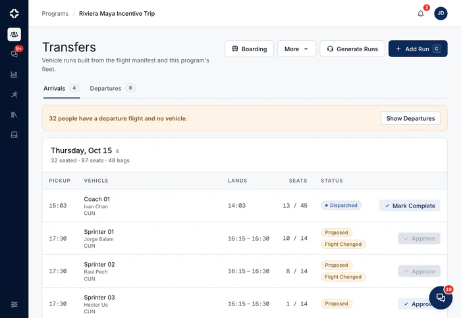461x318 pixels.
Task: Click driver name Jorge Balam
Action: point(99,239)
